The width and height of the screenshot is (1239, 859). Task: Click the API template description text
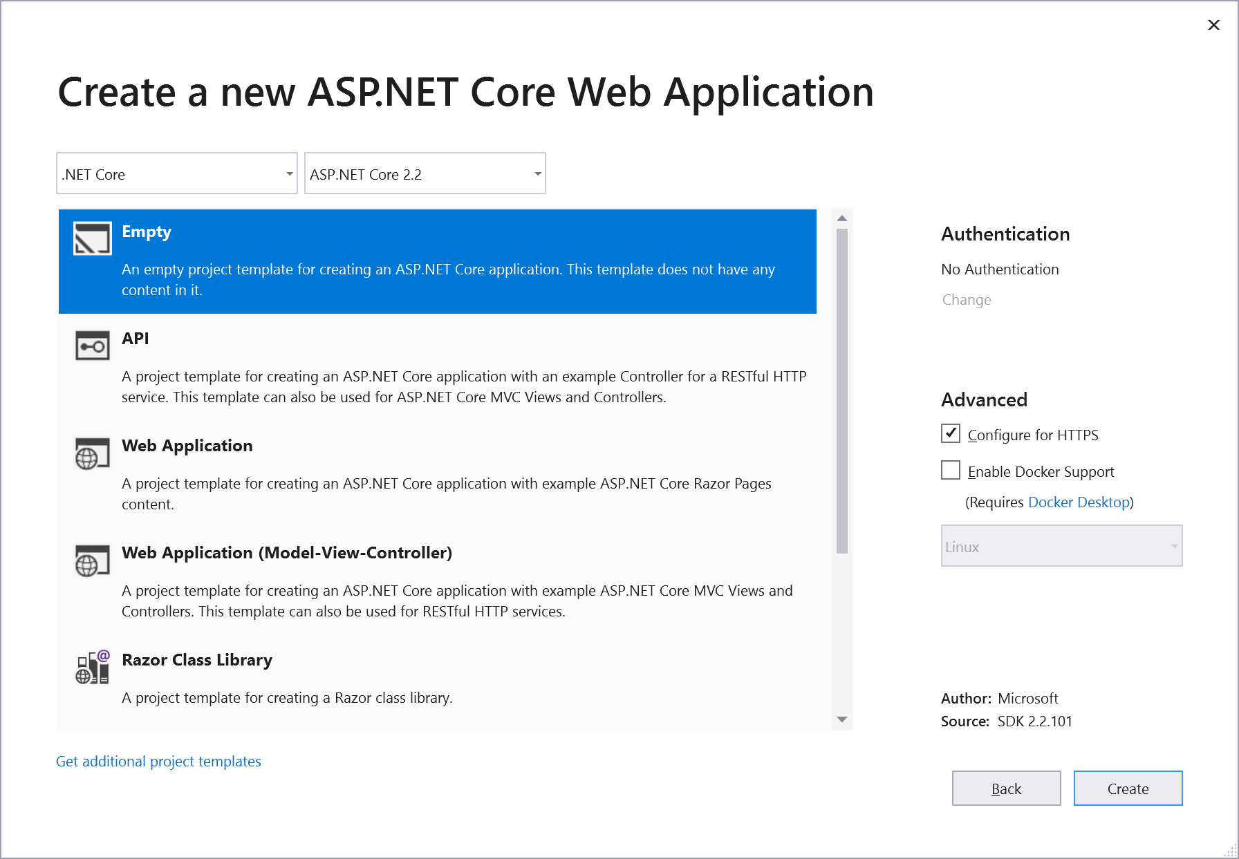[x=465, y=387]
